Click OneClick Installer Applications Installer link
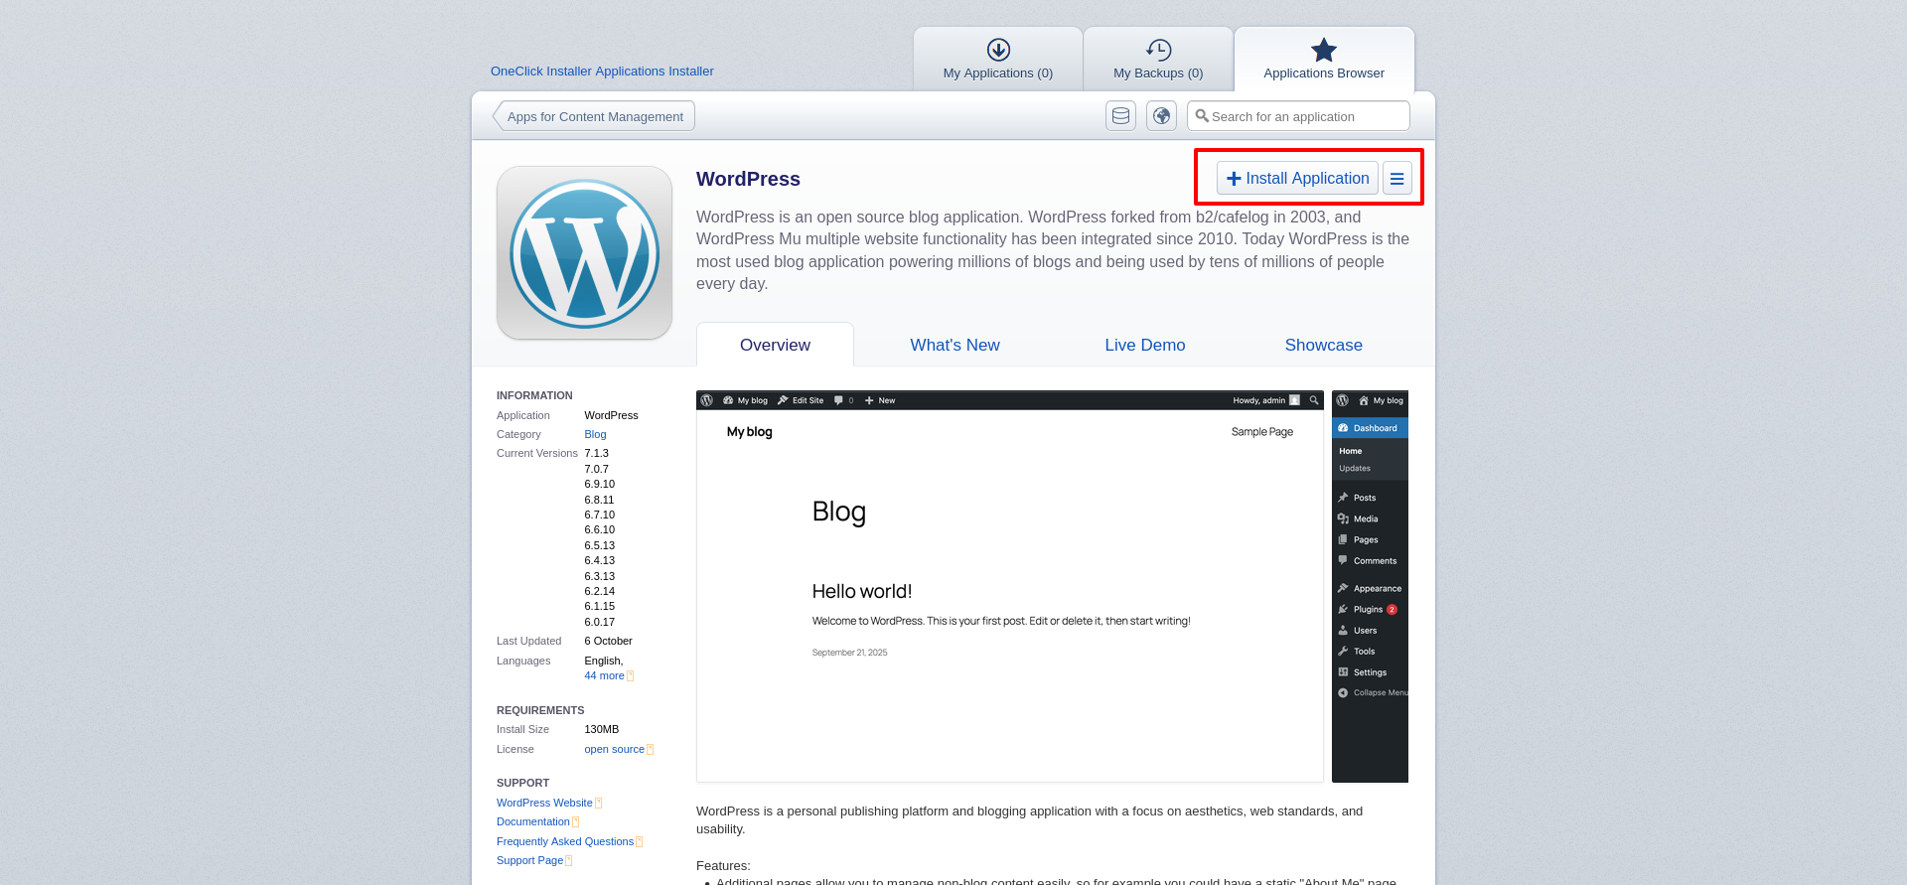1907x885 pixels. 602,72
